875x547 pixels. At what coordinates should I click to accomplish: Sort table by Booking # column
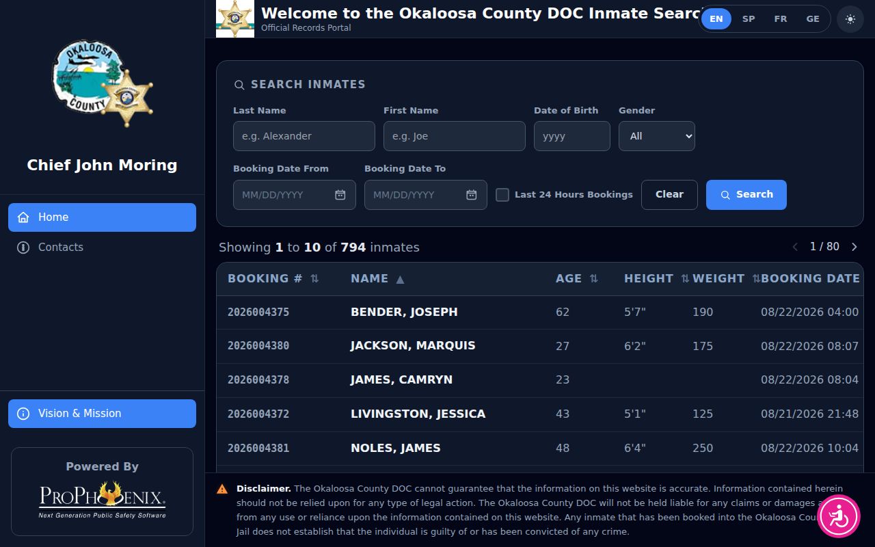point(273,278)
